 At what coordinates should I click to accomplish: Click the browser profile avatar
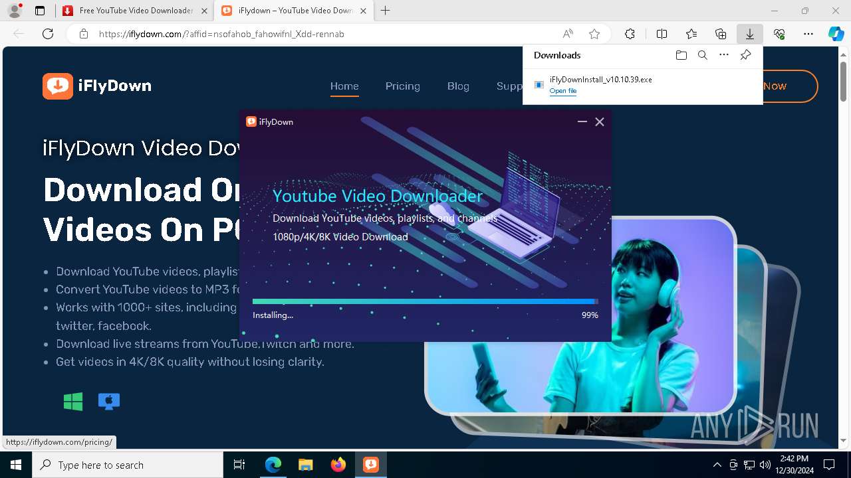15,11
